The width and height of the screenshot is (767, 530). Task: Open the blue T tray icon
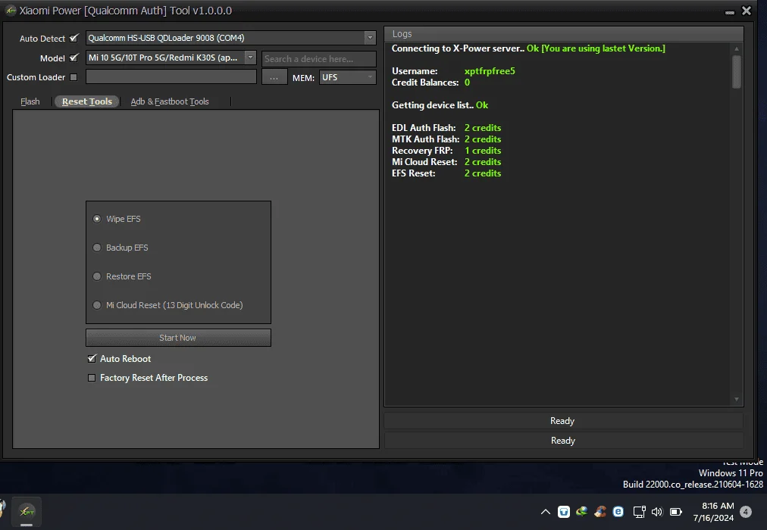click(564, 512)
